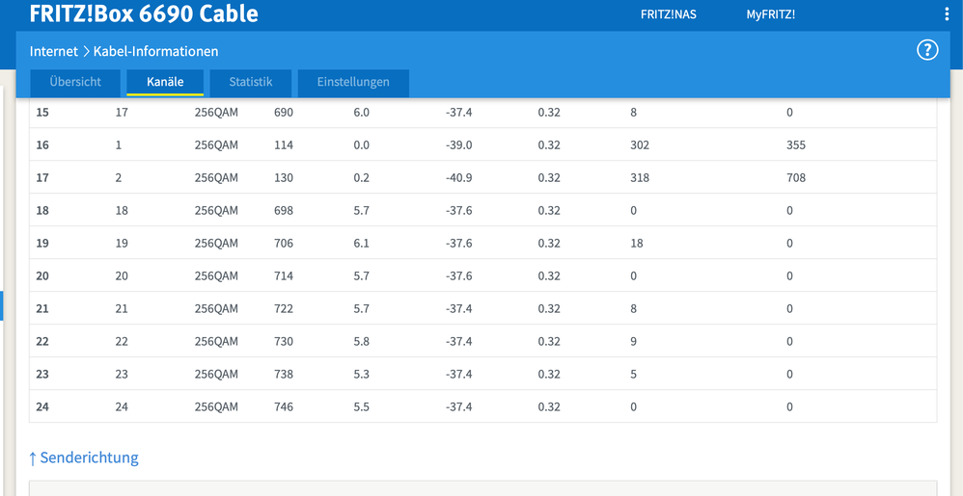Click frequency 746 in row 24
The width and height of the screenshot is (963, 496).
pyautogui.click(x=283, y=407)
